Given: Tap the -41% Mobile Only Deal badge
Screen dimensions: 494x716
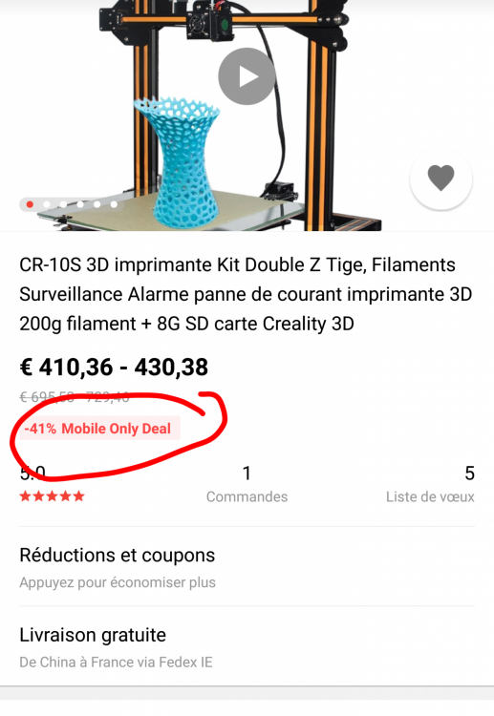Looking at the screenshot, I should (x=99, y=429).
